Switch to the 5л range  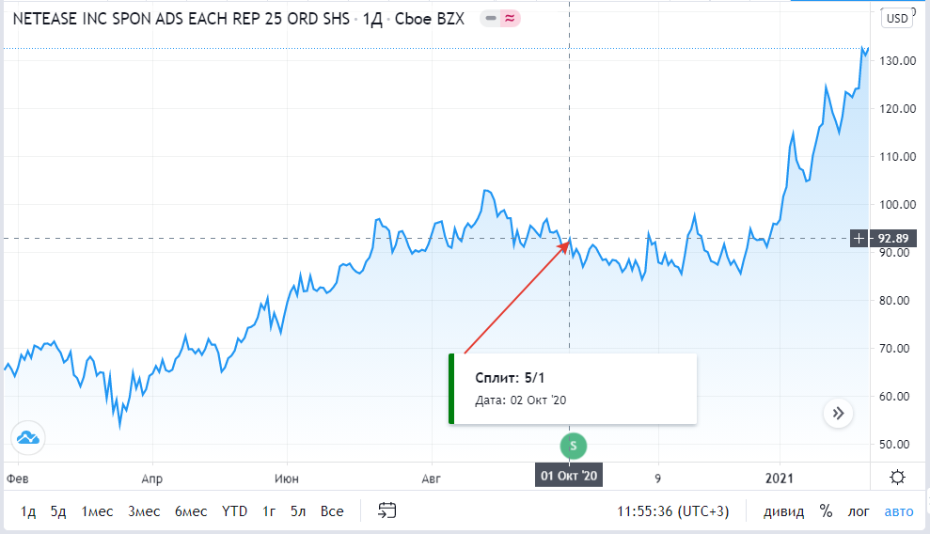(298, 511)
